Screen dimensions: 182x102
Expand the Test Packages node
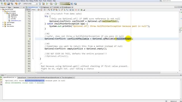[3, 22]
